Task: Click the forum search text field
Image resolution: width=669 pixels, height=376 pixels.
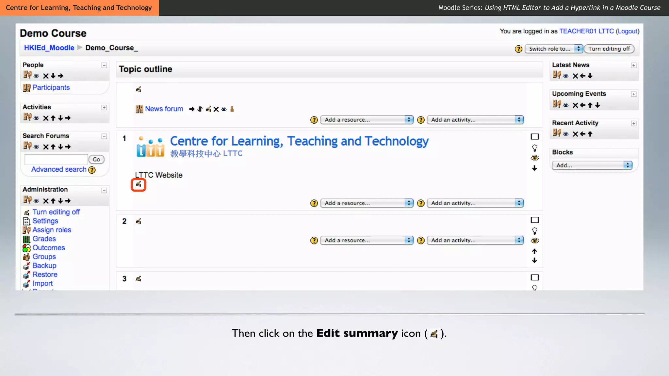Action: point(56,159)
